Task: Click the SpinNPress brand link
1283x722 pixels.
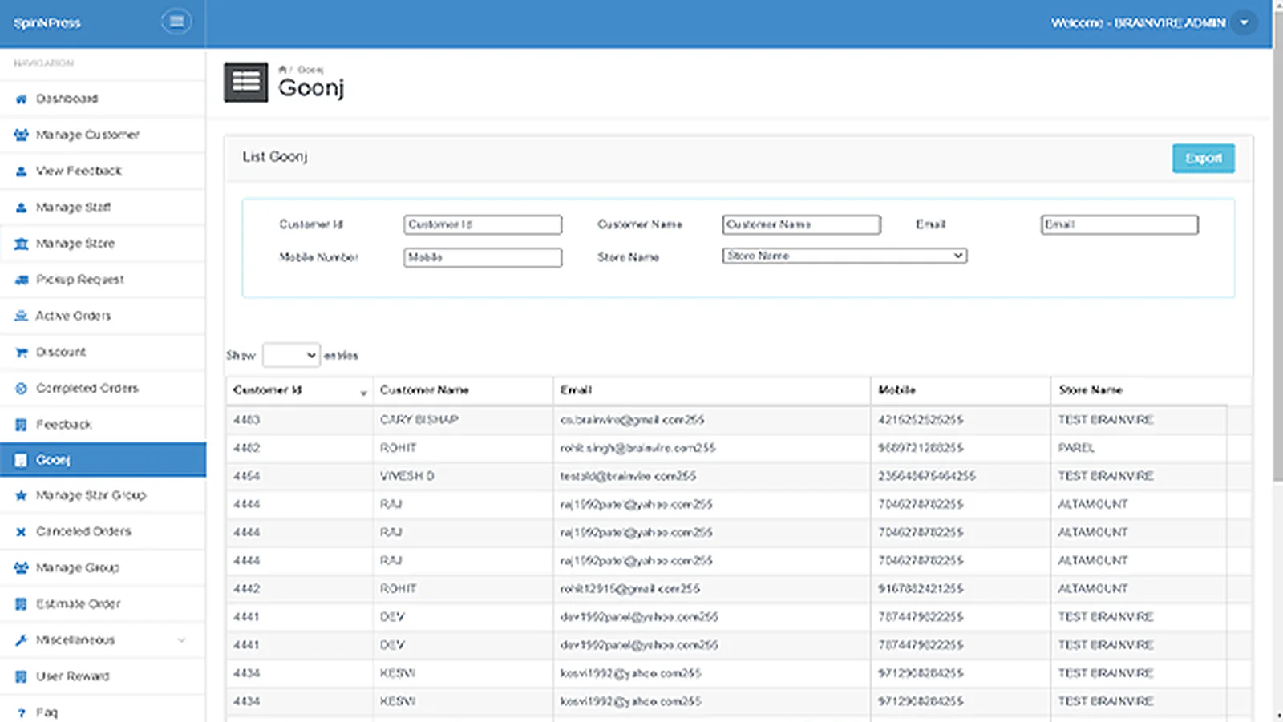Action: (47, 23)
